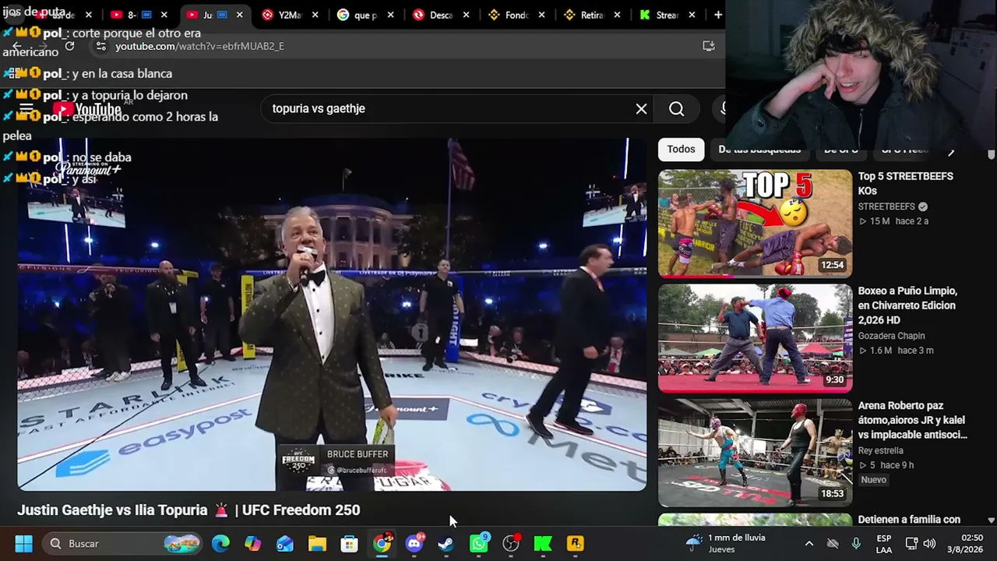Open the volume control in system tray
997x561 pixels.
click(x=928, y=543)
